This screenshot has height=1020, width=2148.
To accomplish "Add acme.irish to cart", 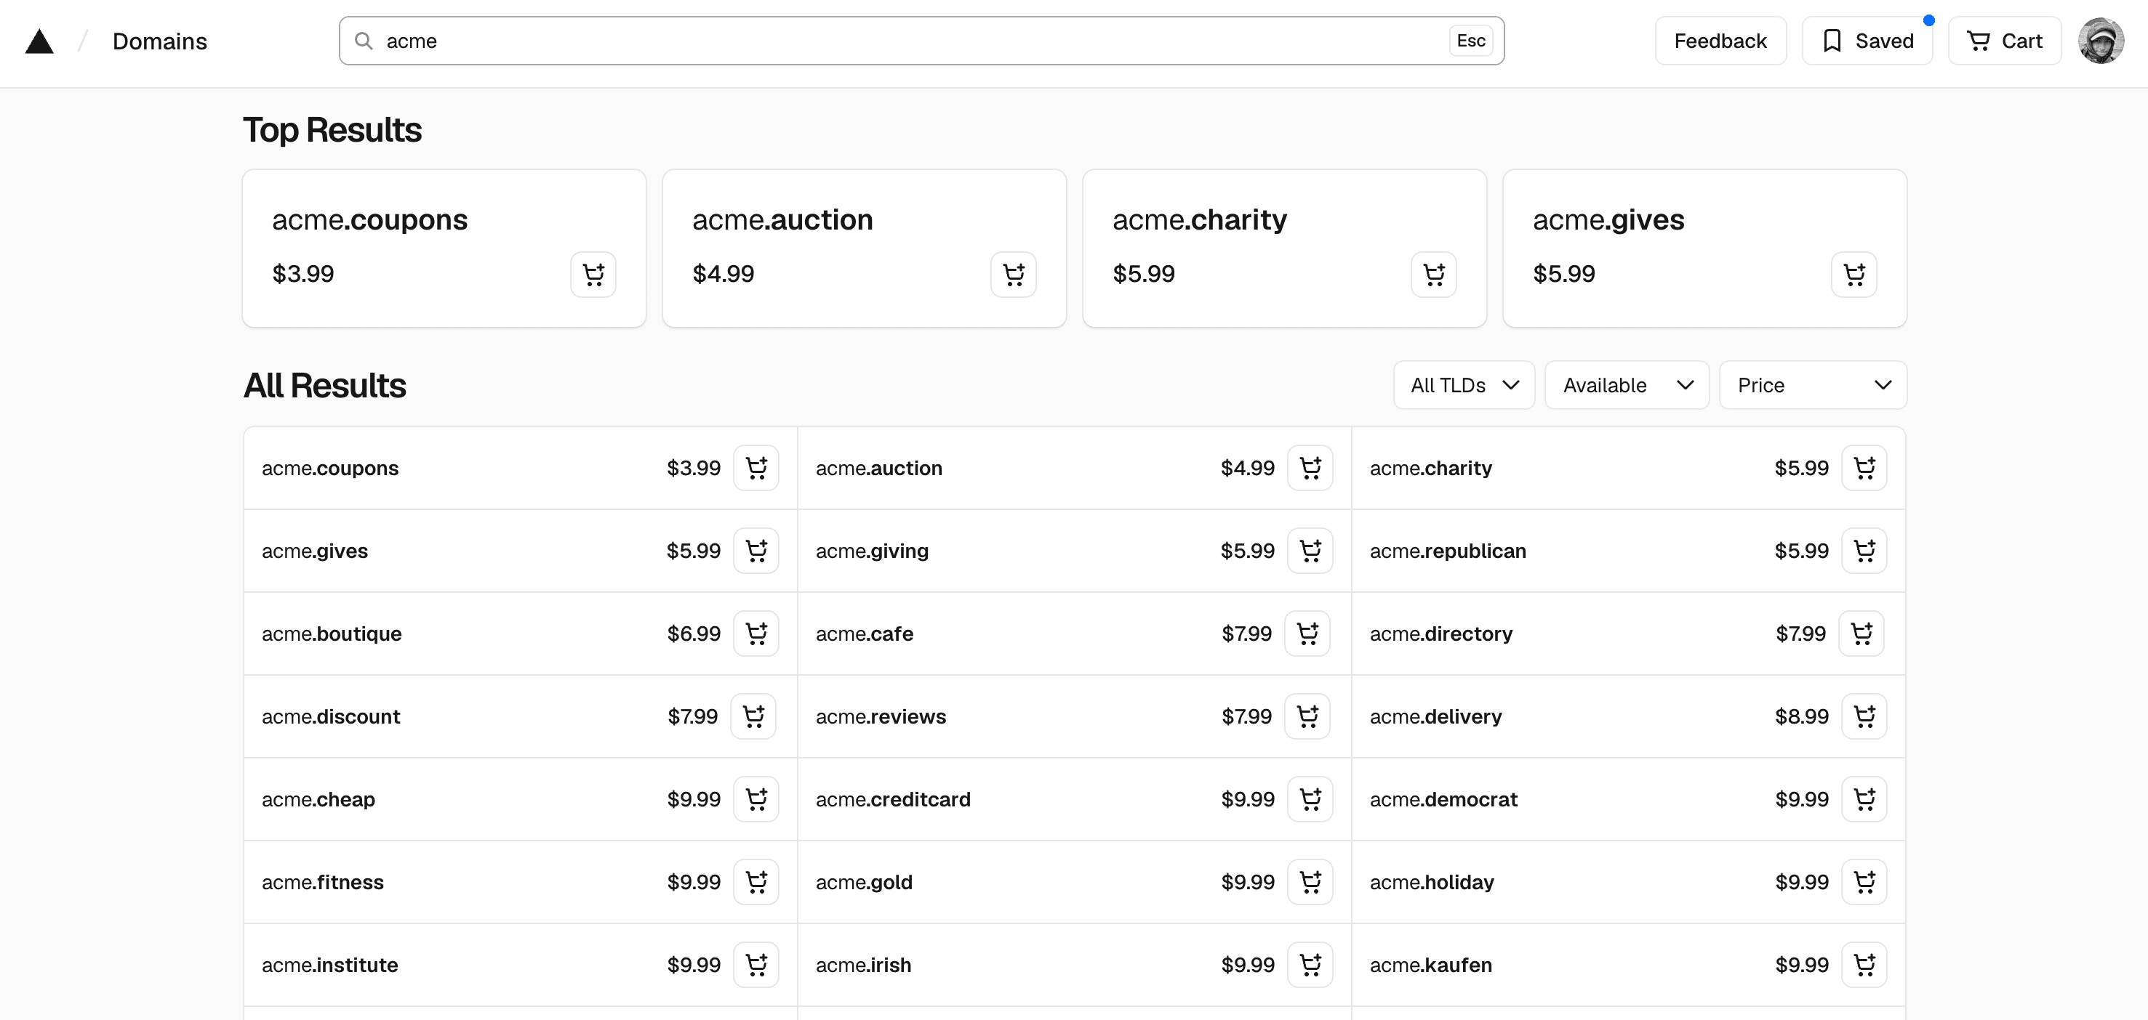I will pyautogui.click(x=1310, y=964).
